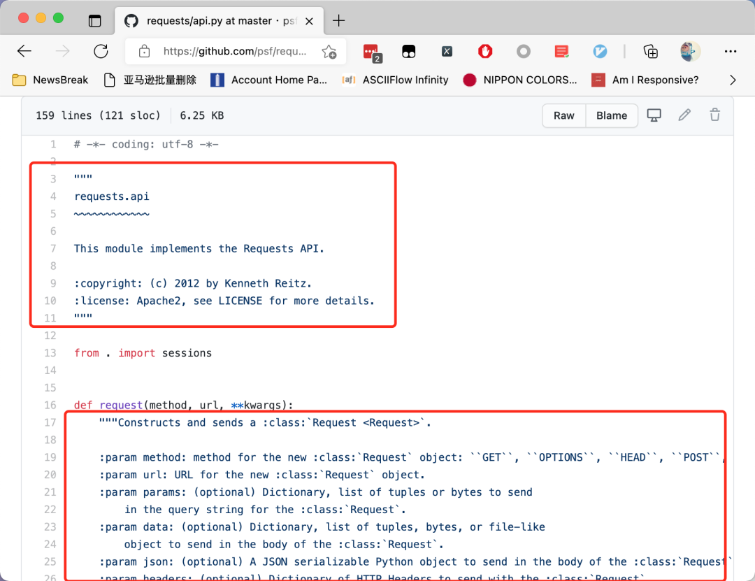The width and height of the screenshot is (755, 581).
Task: Click line number 16
Action: click(50, 405)
